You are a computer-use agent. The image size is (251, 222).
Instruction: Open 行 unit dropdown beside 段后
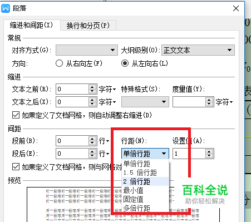pyautogui.click(x=104, y=154)
